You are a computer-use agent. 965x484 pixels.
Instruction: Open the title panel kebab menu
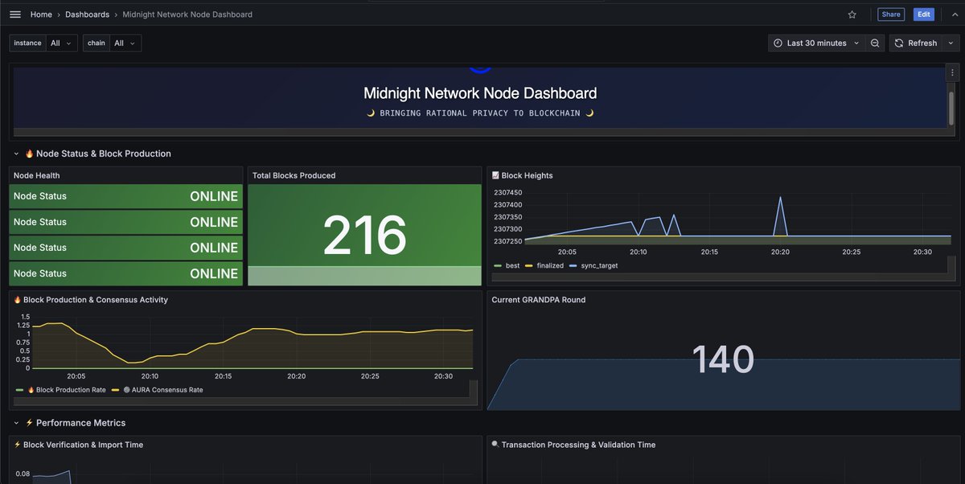[x=951, y=72]
